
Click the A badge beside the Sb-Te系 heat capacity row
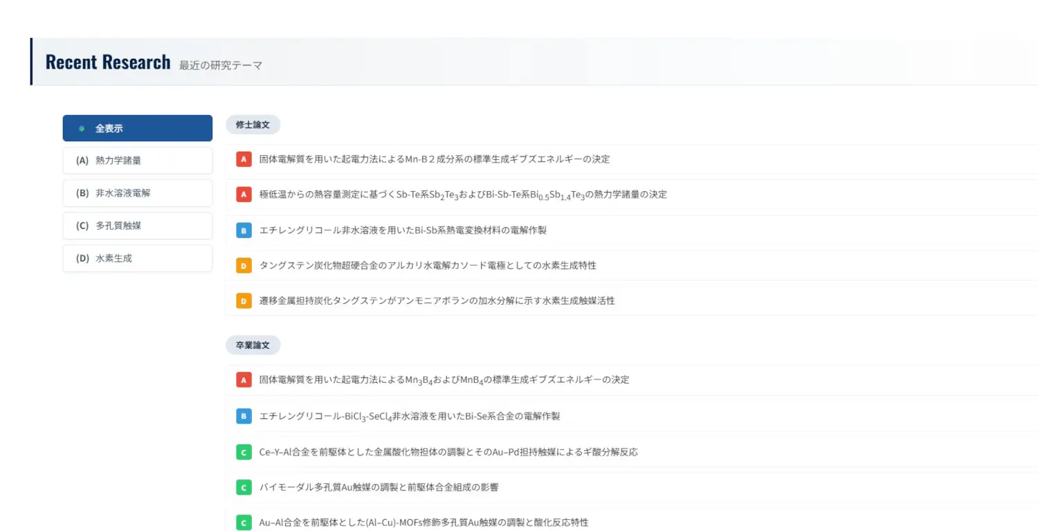(244, 195)
